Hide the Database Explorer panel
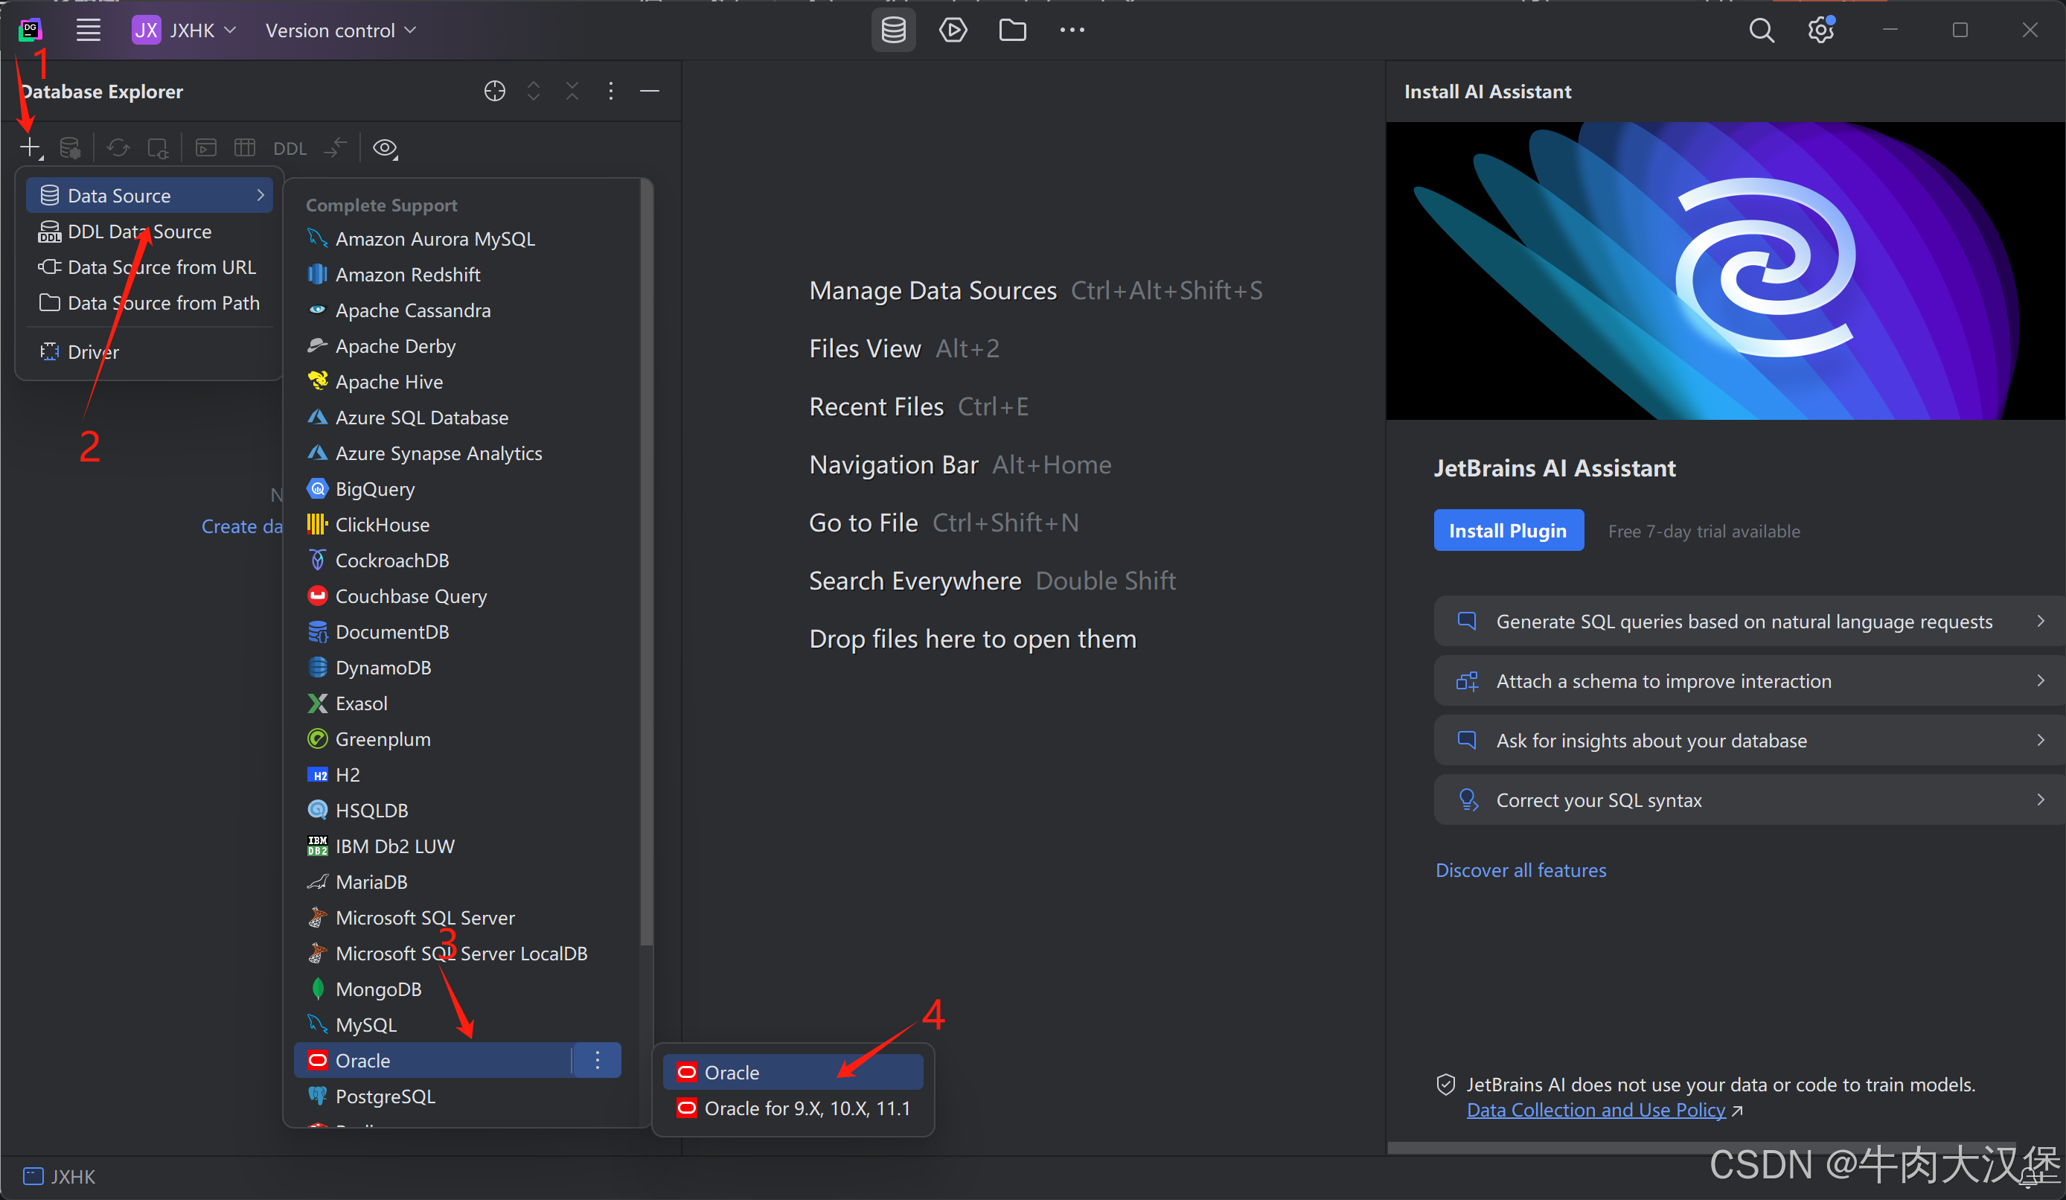 click(649, 91)
